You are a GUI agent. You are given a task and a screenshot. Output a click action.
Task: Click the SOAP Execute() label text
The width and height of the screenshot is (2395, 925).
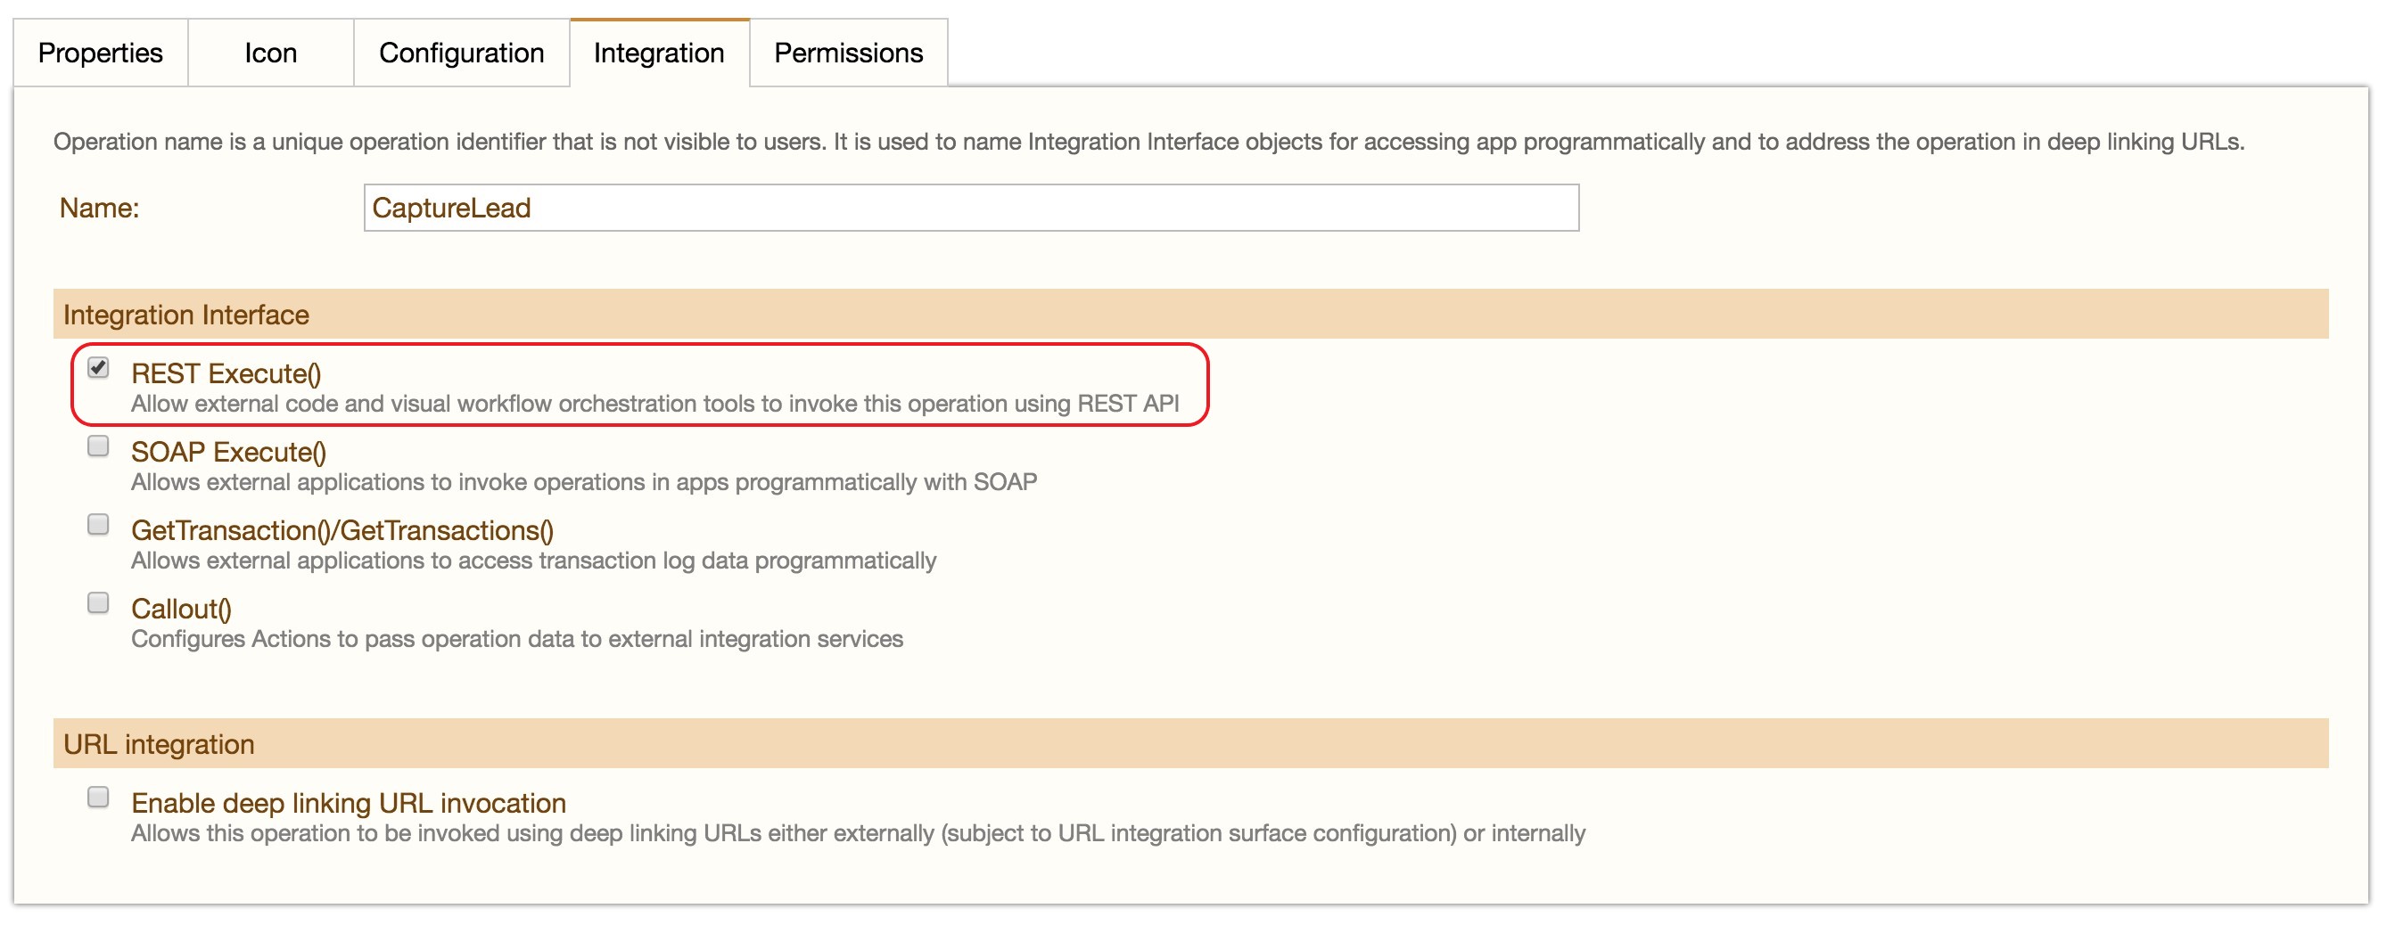tap(229, 452)
